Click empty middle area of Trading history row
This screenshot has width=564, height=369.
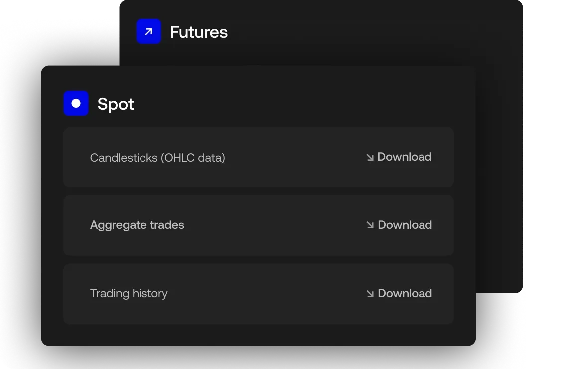(264, 294)
